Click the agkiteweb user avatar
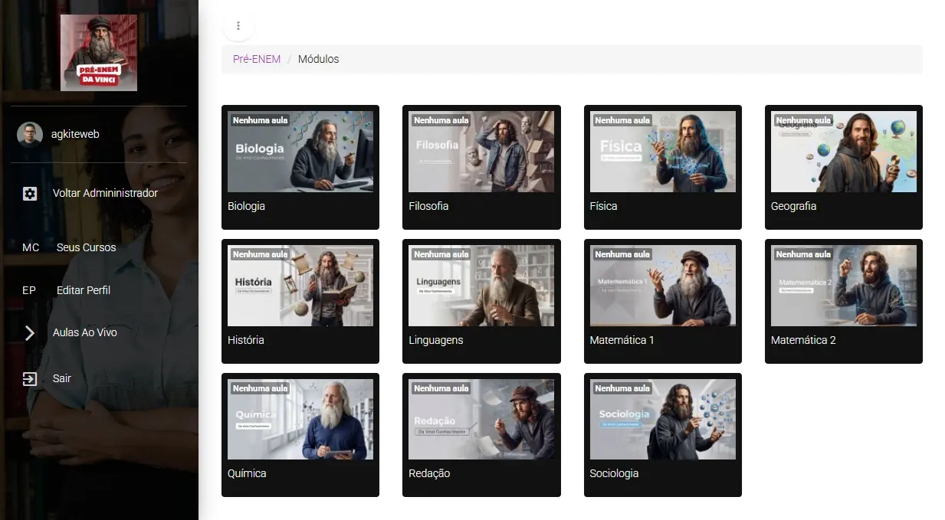This screenshot has width=945, height=520. (30, 134)
